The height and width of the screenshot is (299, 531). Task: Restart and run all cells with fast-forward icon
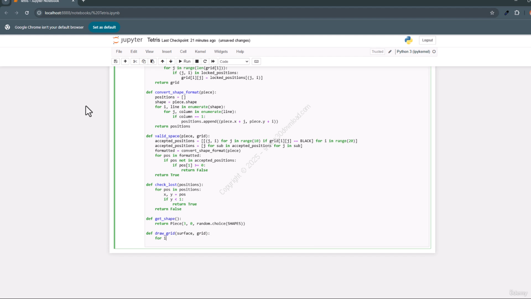(213, 61)
